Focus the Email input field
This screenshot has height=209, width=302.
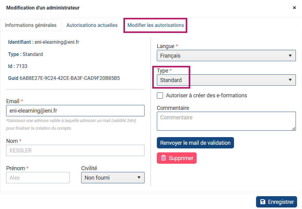pyautogui.click(x=75, y=111)
